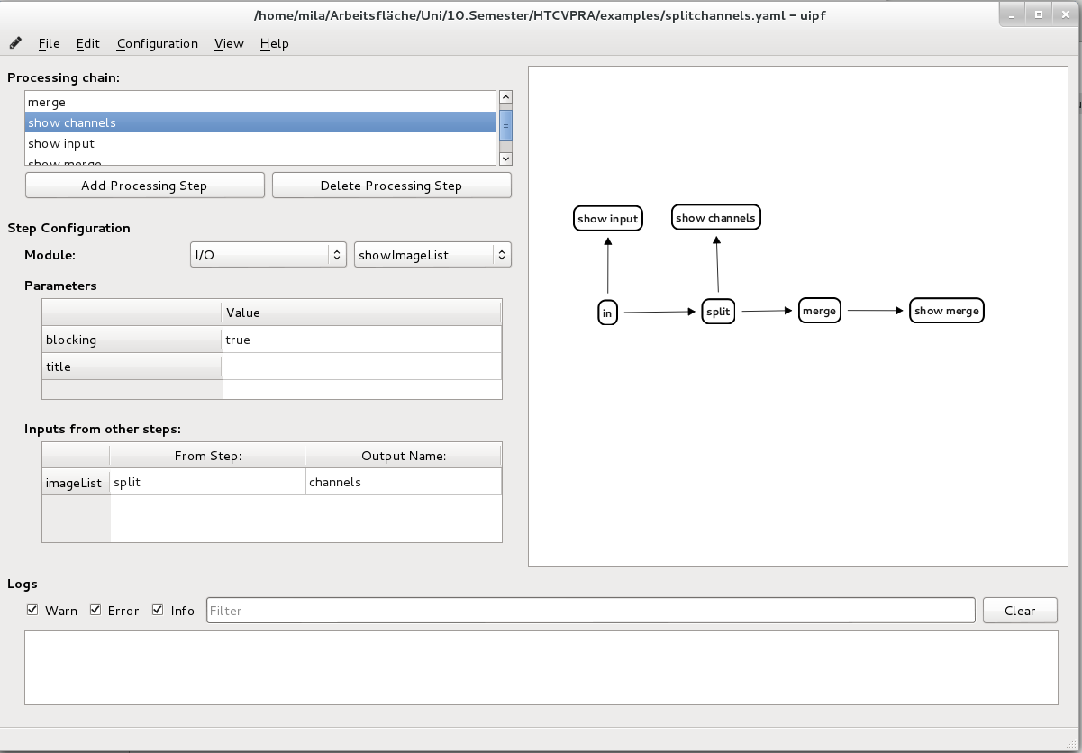
Task: Click the log Filter text field
Action: click(590, 611)
